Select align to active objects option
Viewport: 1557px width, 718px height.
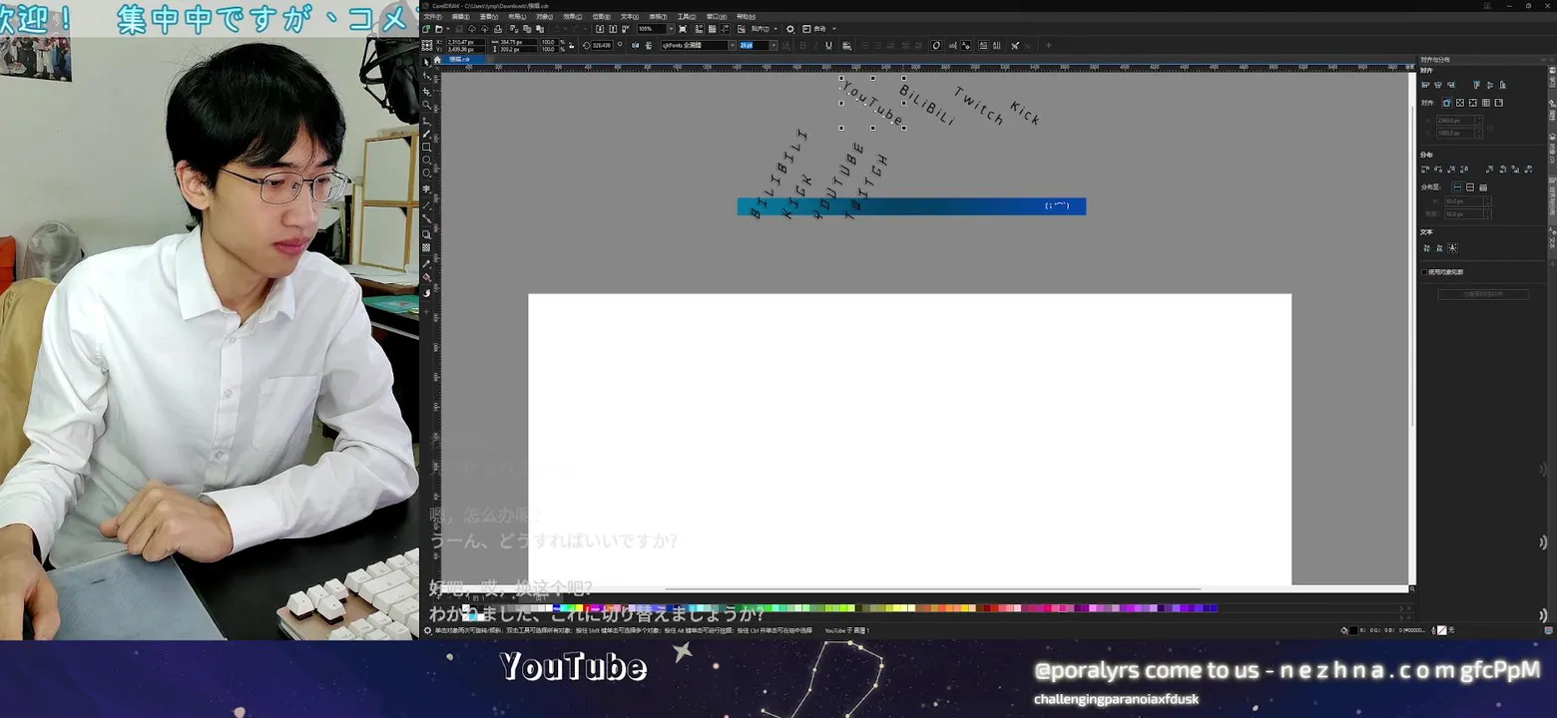[x=1447, y=103]
